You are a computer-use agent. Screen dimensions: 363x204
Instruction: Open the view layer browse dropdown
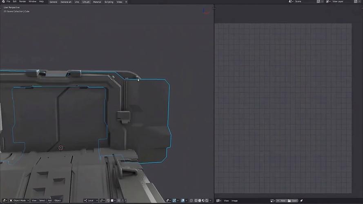tap(328, 1)
